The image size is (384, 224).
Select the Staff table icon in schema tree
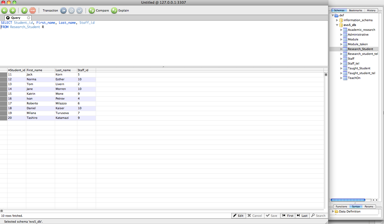pos(345,59)
